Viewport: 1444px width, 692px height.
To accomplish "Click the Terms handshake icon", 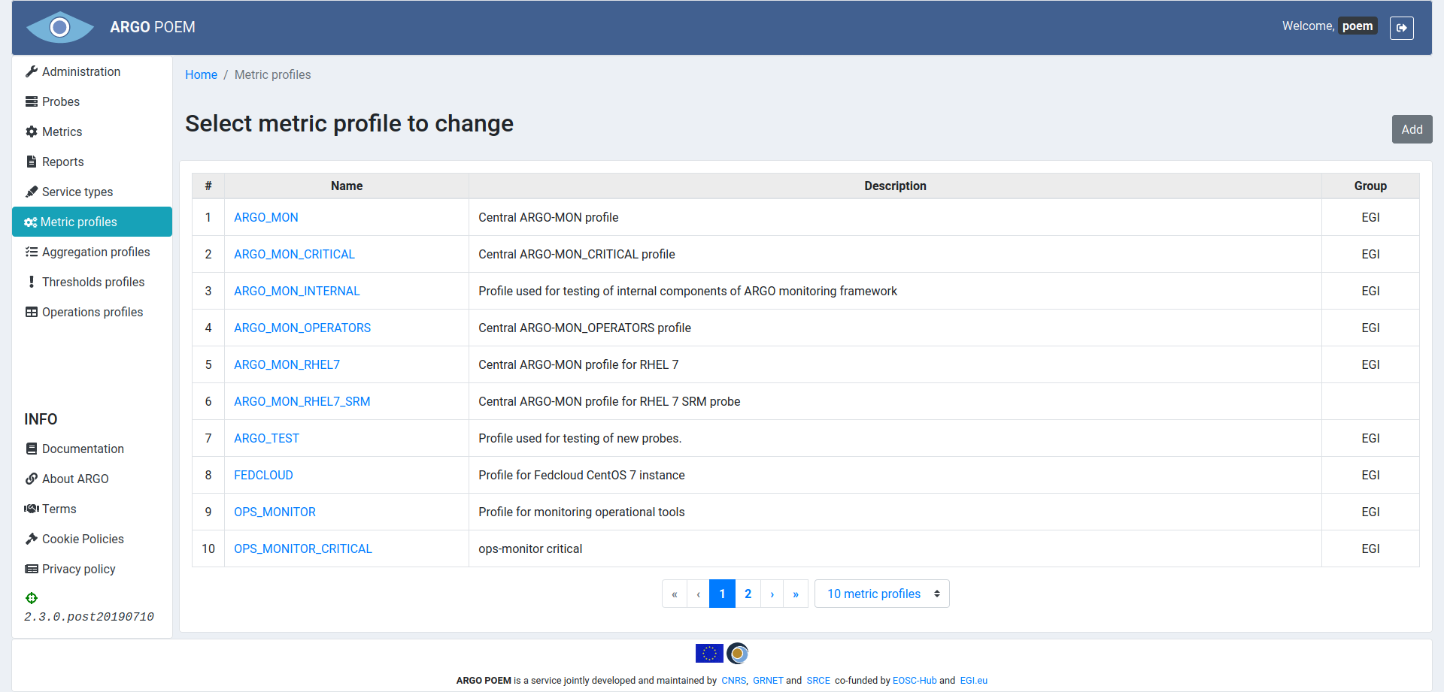I will click(x=32, y=509).
